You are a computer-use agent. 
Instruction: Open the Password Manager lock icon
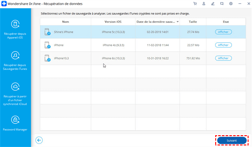(x=15, y=120)
